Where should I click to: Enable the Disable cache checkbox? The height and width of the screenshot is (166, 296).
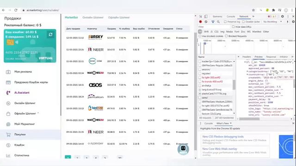pyautogui.click(x=243, y=22)
